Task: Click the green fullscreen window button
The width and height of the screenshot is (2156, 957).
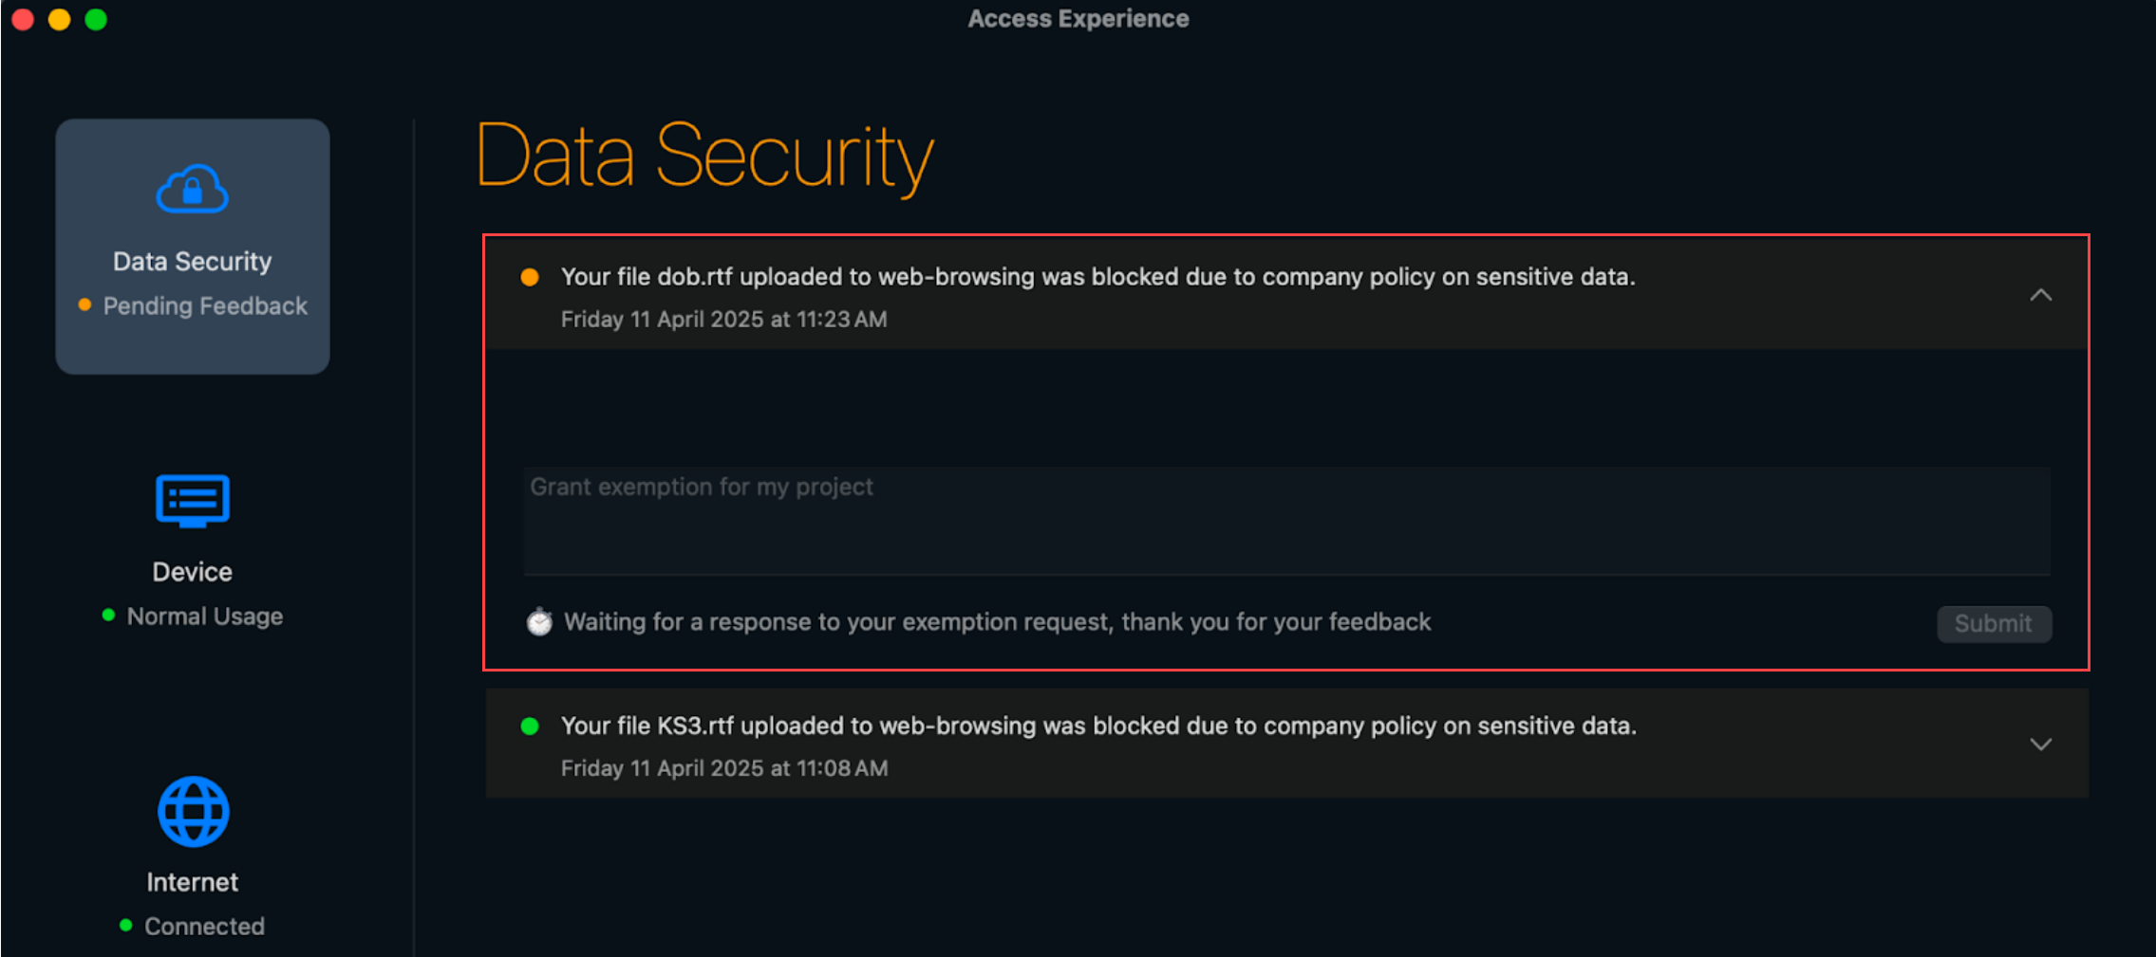Action: [96, 19]
